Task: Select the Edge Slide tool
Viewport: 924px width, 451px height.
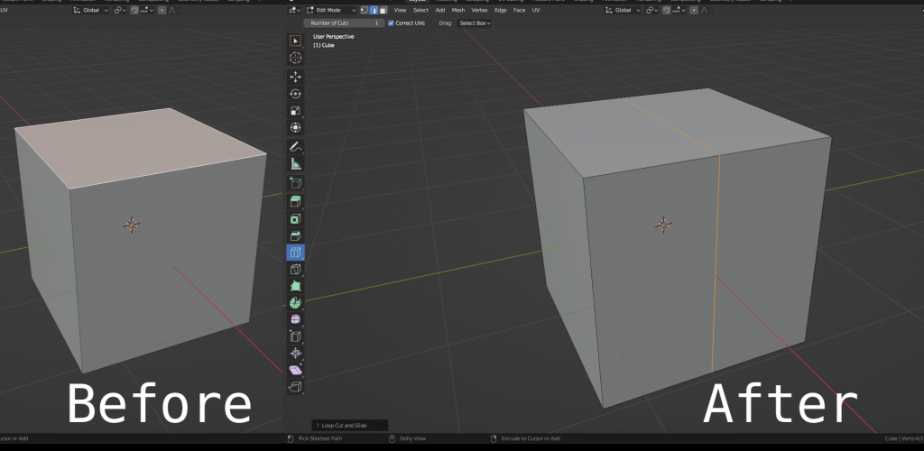Action: (295, 336)
